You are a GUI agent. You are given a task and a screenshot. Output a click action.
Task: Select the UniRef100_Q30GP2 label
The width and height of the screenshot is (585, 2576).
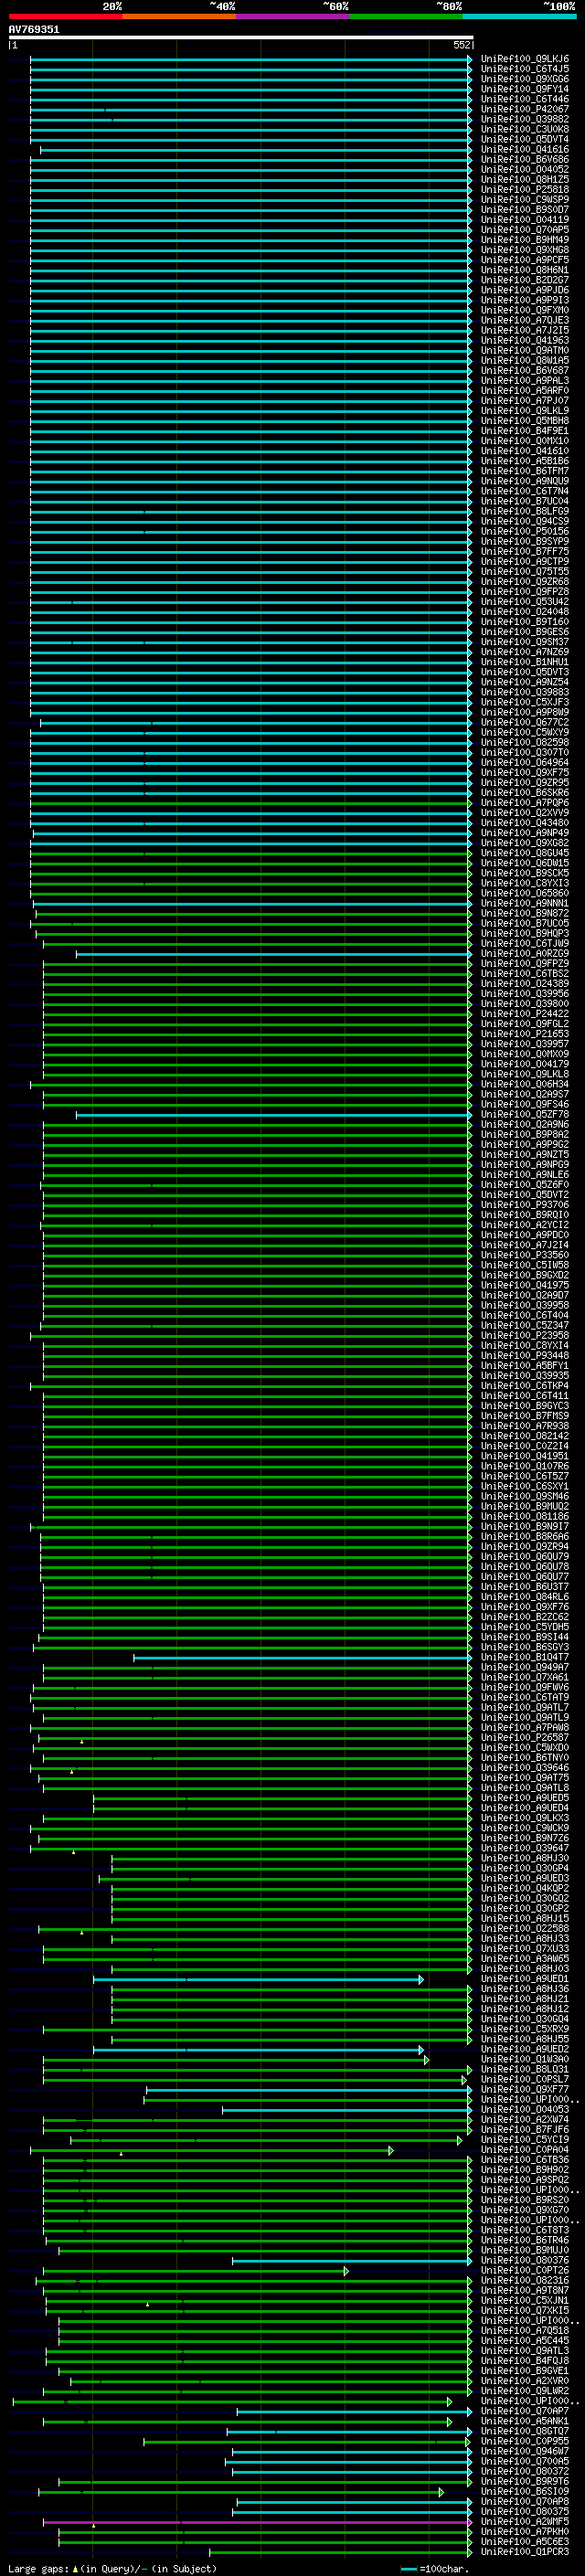(524, 1908)
